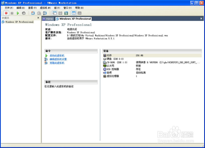The width and height of the screenshot is (205, 148).
Task: Open the 组(T) menu
Action: point(57,8)
